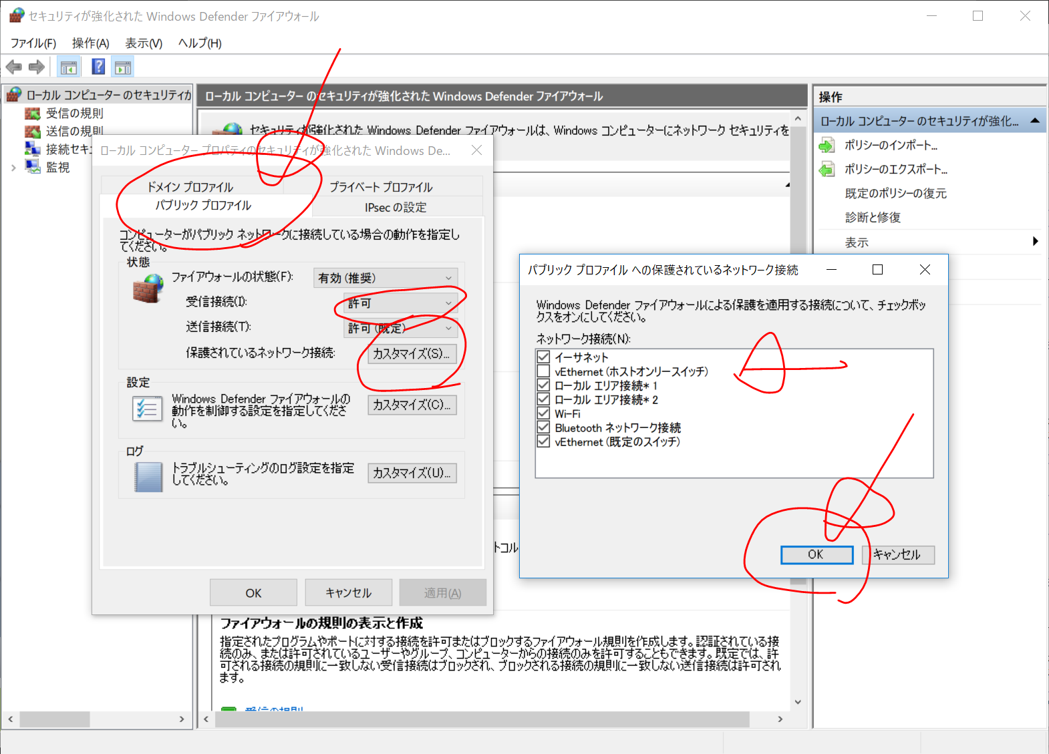1049x754 pixels.
Task: Open the 操作(A) menu
Action: coord(90,43)
